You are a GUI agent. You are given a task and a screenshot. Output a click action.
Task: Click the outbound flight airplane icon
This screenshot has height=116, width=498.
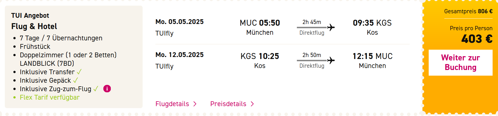point(331,27)
